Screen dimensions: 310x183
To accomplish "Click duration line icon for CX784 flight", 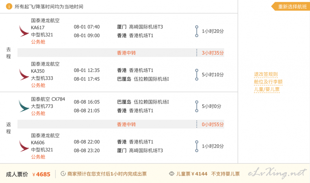I will [197, 106].
